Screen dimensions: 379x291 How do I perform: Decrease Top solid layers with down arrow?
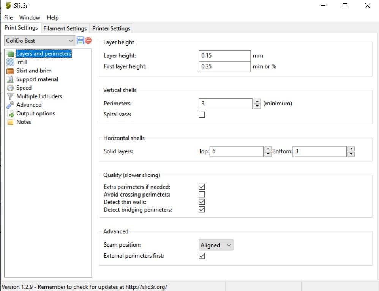[x=268, y=154]
